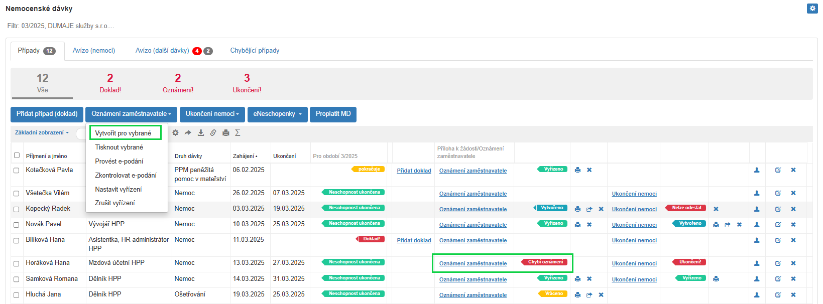
Task: Choose Provést e-podání from the menu
Action: tap(119, 161)
